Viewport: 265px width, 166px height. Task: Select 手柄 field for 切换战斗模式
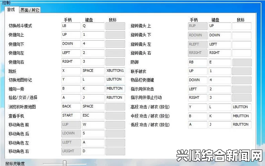(71, 26)
